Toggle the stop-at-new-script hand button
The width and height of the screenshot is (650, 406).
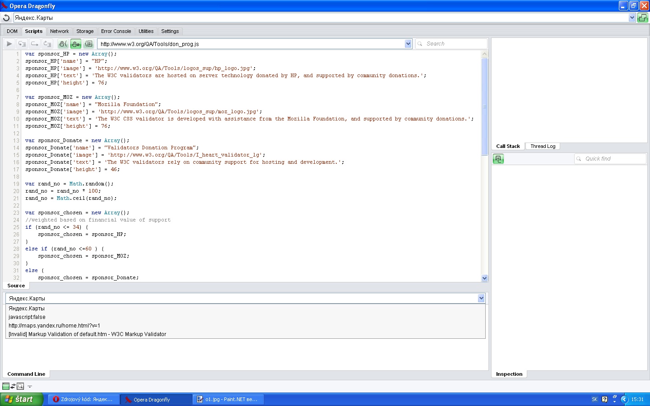click(x=63, y=44)
